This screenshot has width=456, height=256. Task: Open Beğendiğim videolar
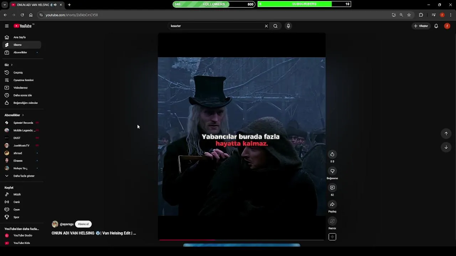point(22,103)
